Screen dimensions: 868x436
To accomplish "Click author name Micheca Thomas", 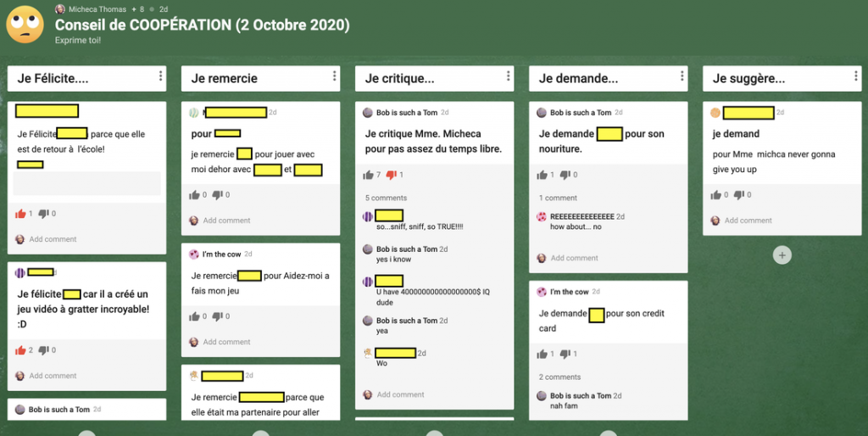I will coord(96,8).
